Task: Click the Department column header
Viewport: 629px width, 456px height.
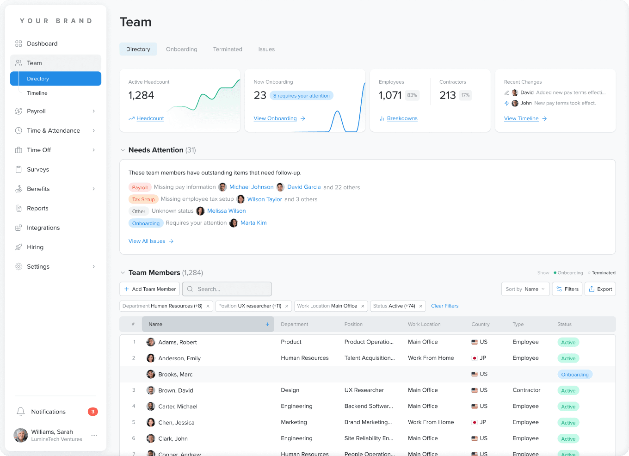Action: (295, 324)
